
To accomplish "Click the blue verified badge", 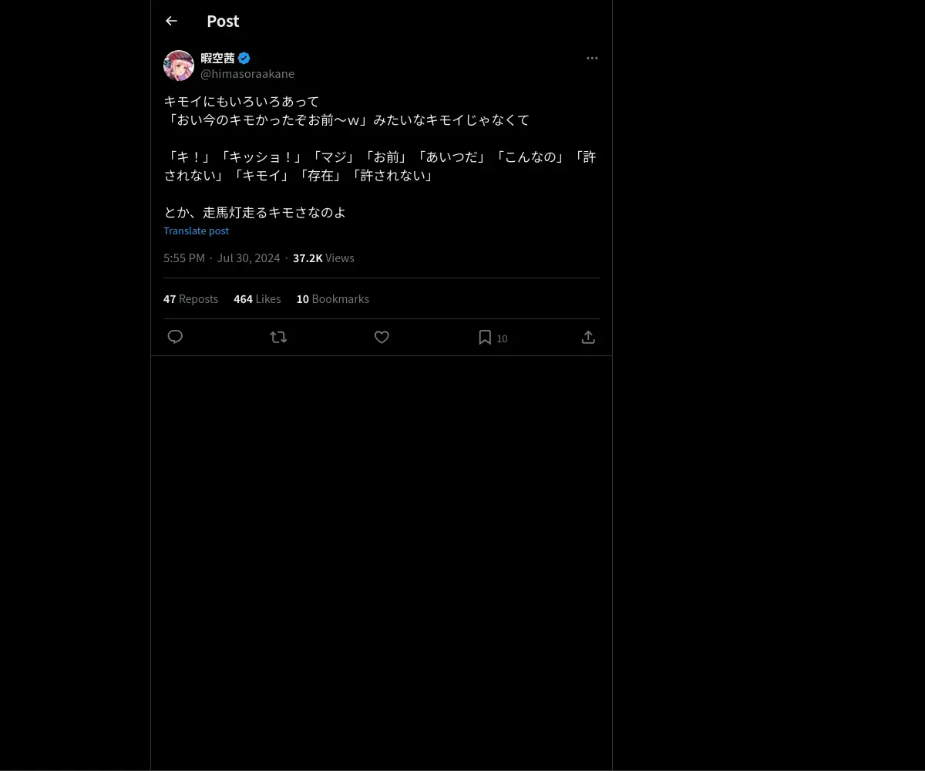I will 244,58.
